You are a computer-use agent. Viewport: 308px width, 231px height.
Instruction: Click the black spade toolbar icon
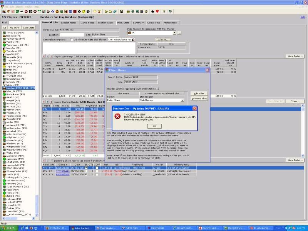[153, 12]
